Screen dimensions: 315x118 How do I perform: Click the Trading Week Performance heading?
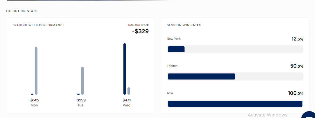click(38, 25)
